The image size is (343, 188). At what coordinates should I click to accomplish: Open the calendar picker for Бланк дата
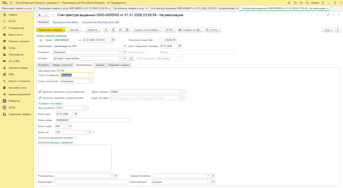(x=76, y=114)
